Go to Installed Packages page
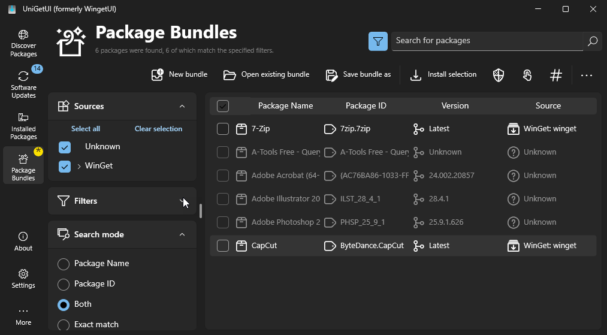Image resolution: width=607 pixels, height=335 pixels. [23, 126]
